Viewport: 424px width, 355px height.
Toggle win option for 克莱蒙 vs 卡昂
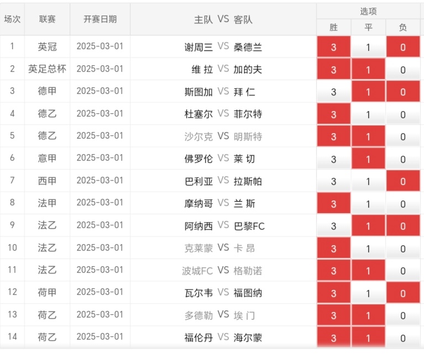(x=333, y=248)
